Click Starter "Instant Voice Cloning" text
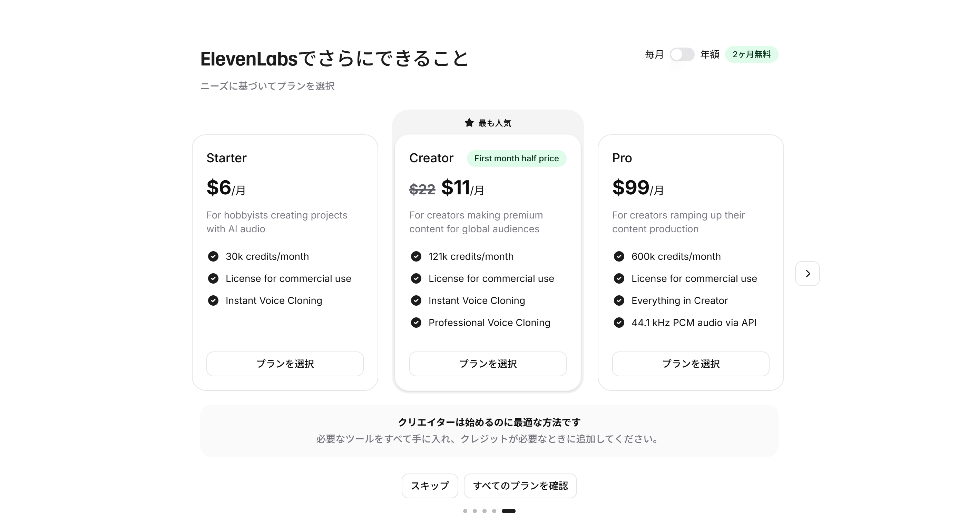This screenshot has width=978, height=520. tap(274, 300)
